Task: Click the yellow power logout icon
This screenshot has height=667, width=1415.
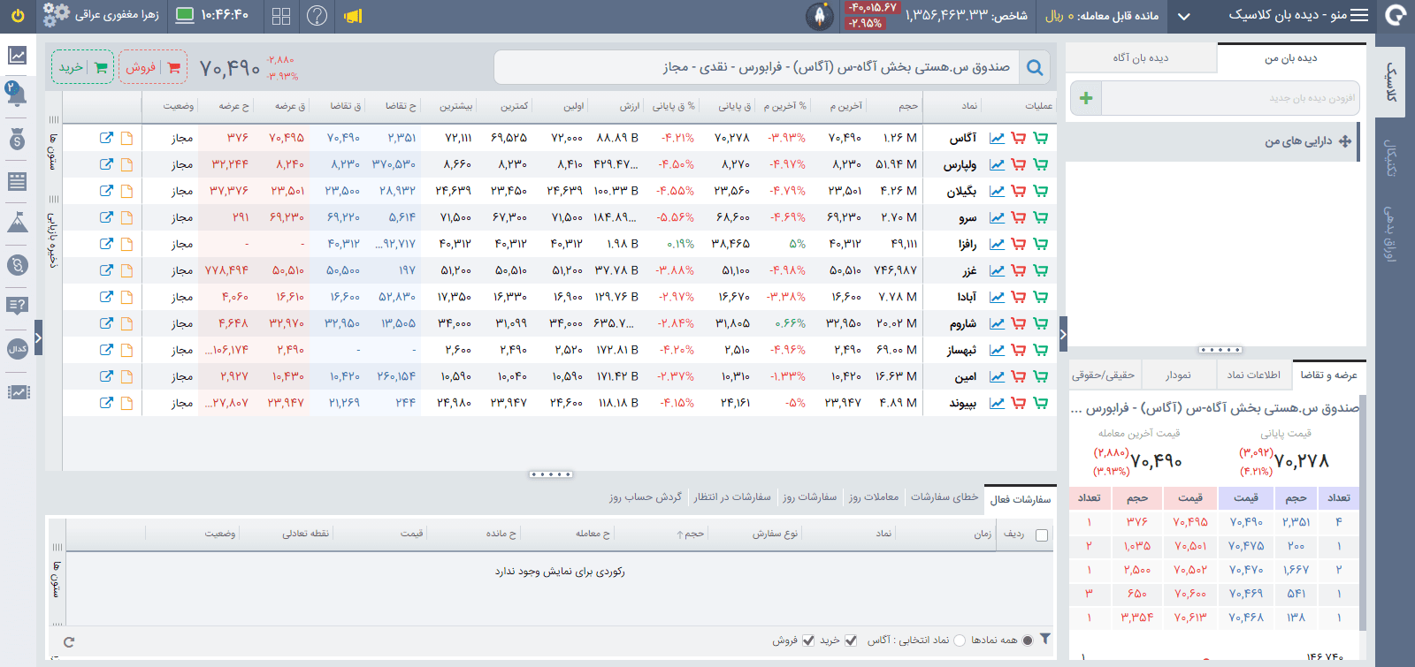Action: click(18, 16)
